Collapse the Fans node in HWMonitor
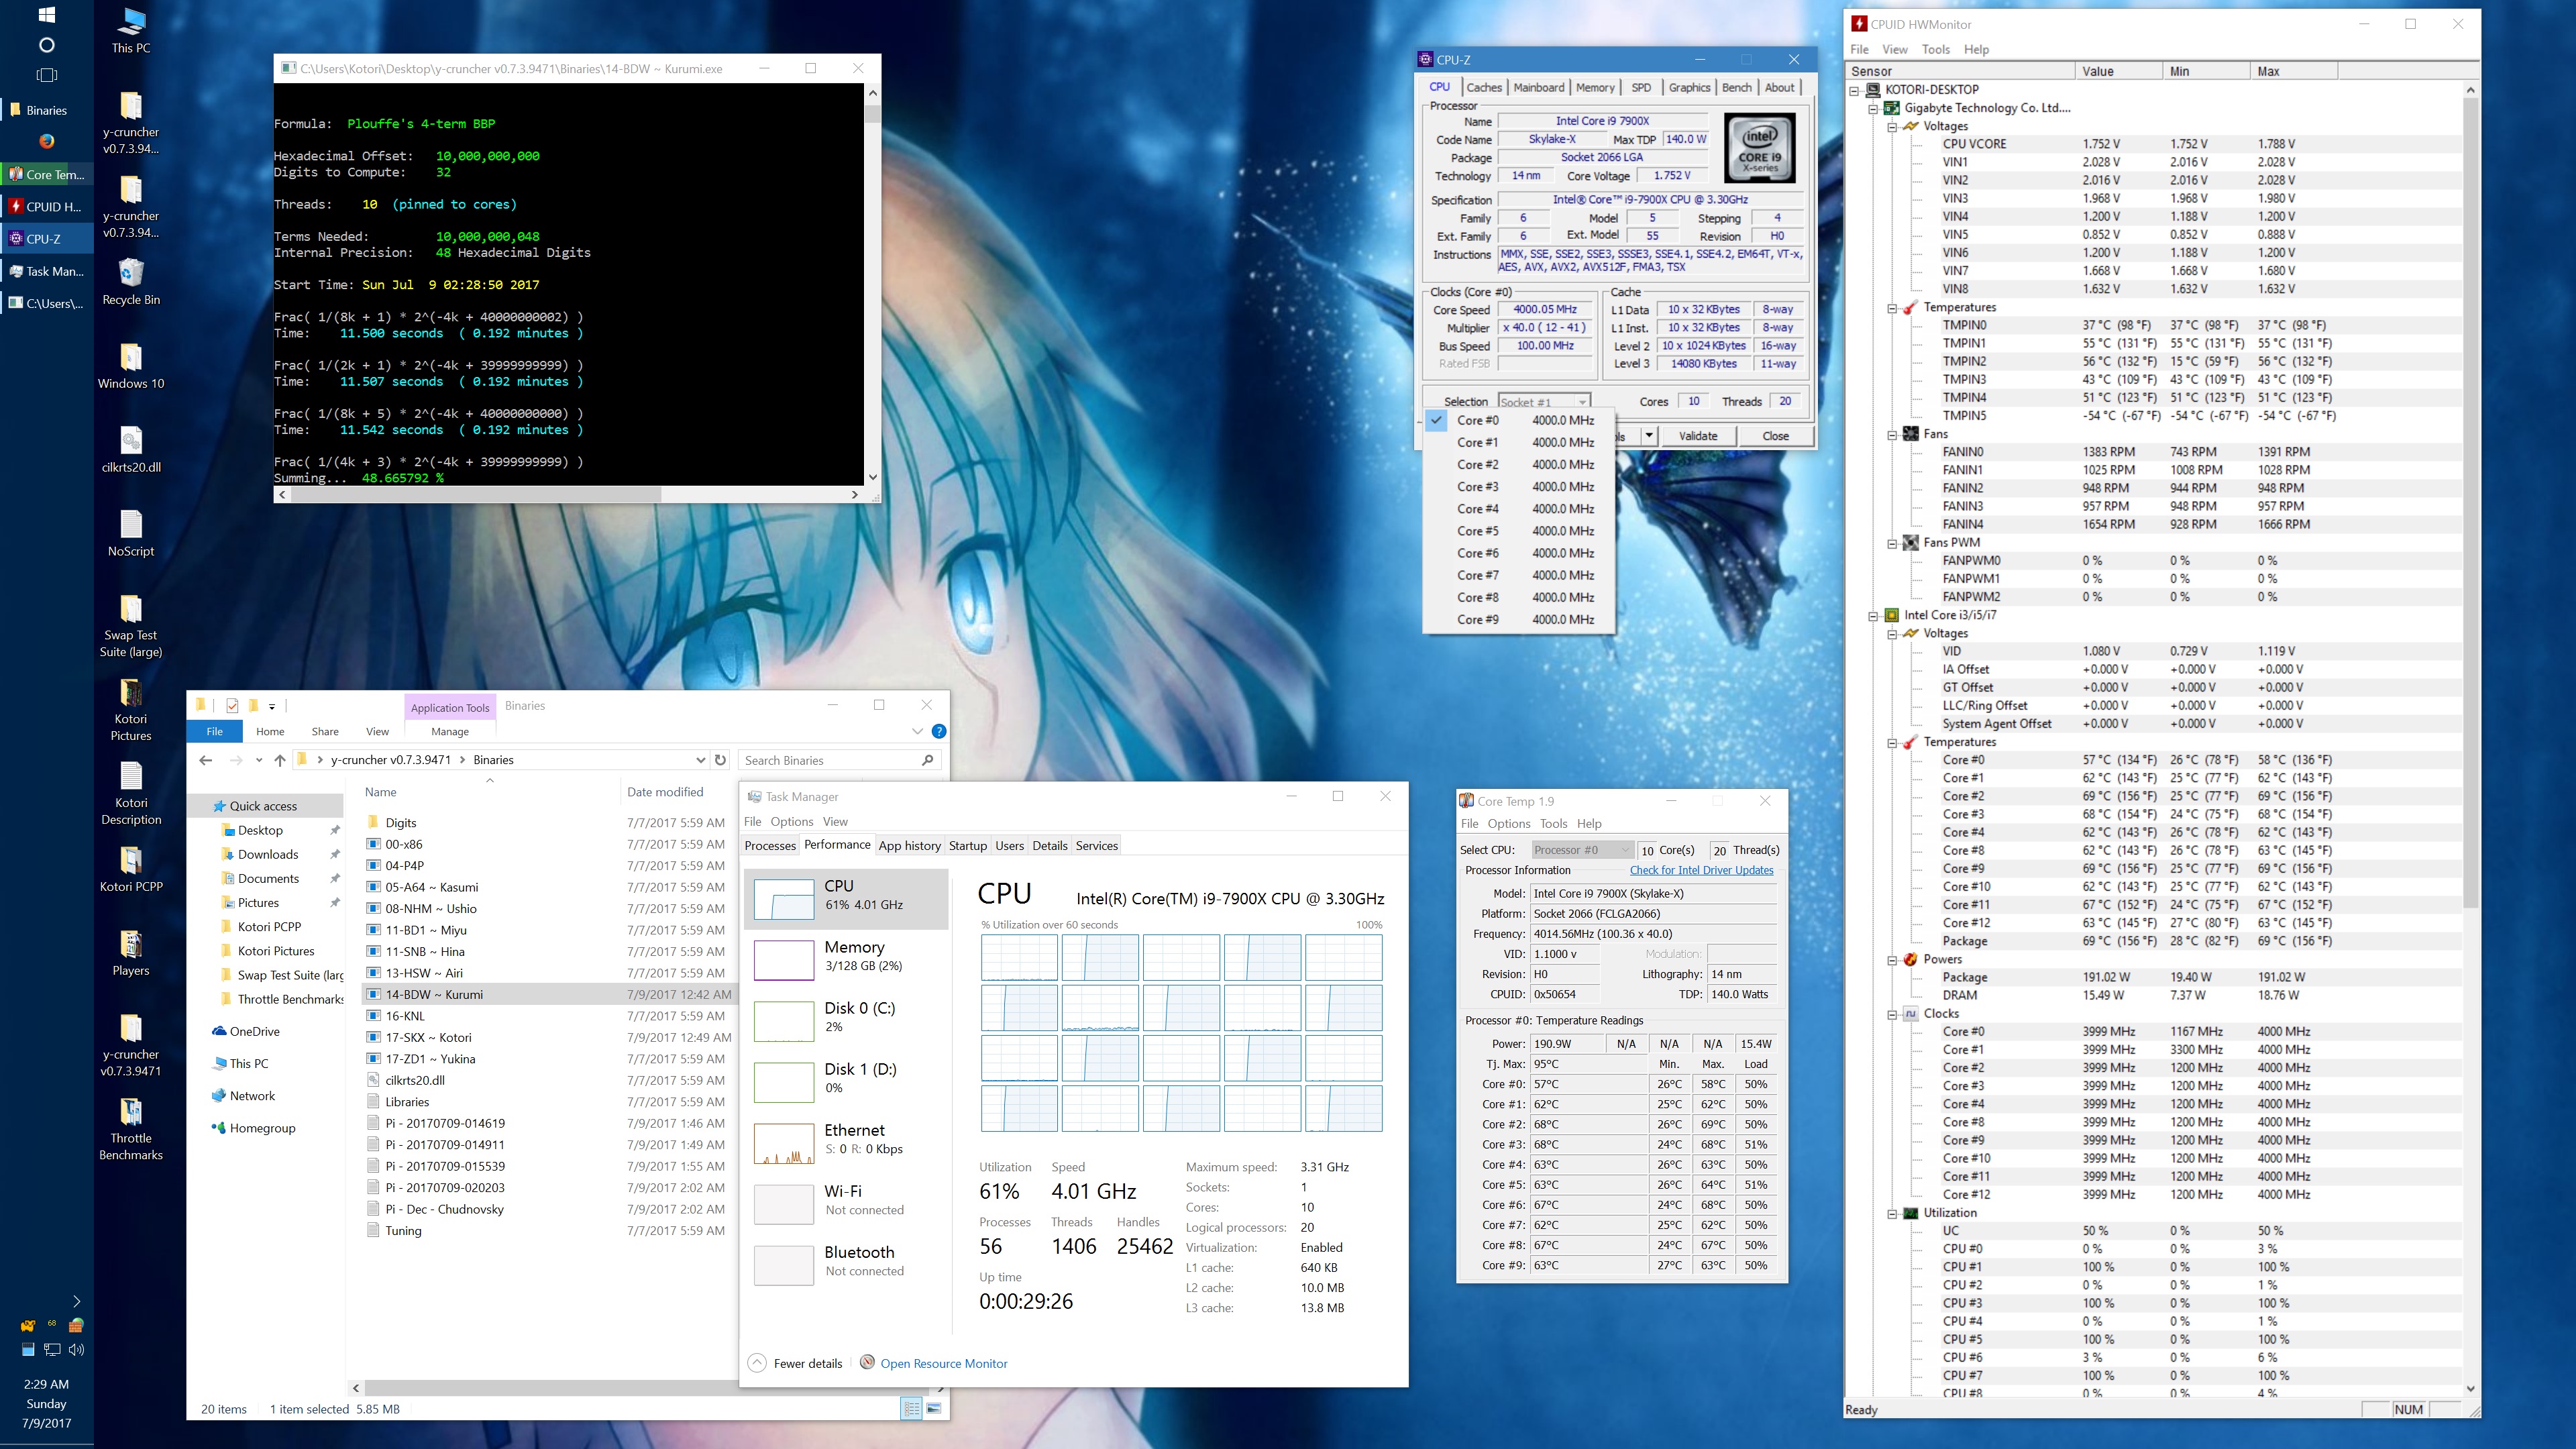 pos(1892,435)
